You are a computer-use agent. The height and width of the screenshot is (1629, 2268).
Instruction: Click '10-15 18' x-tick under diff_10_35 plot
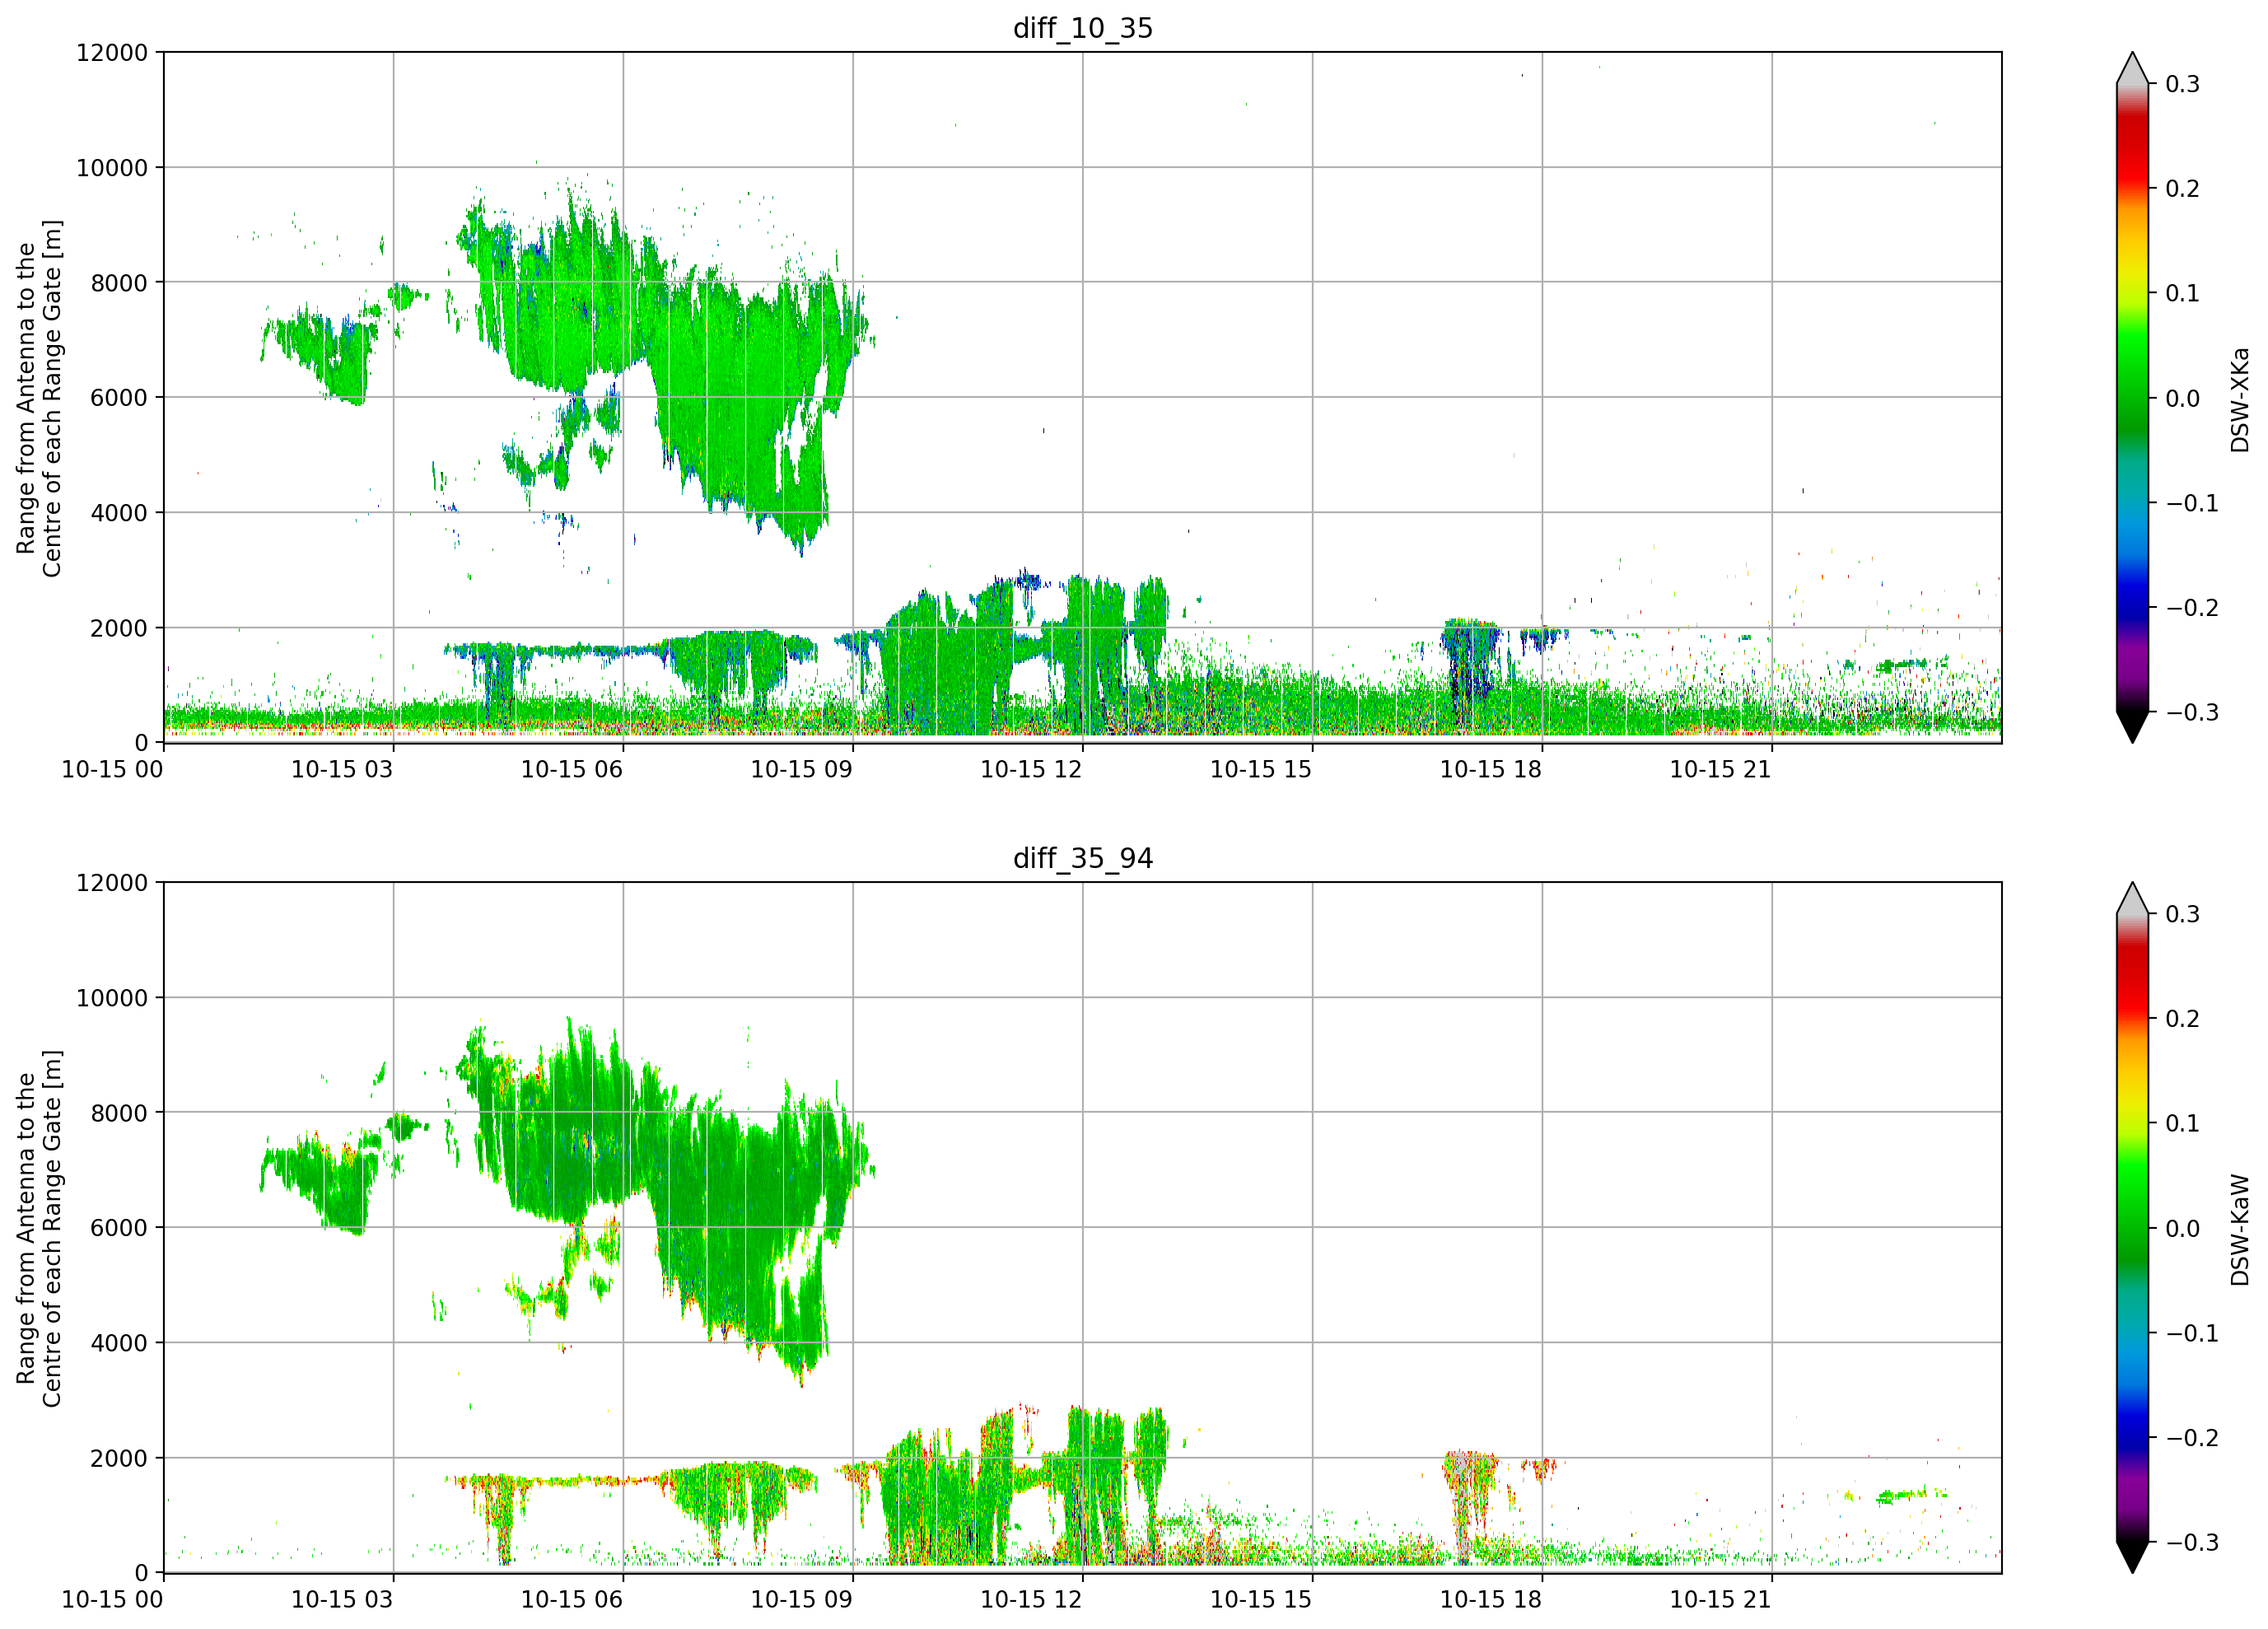[1491, 769]
